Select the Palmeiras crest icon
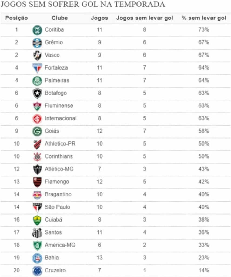The width and height of the screenshot is (231, 277). (37, 81)
